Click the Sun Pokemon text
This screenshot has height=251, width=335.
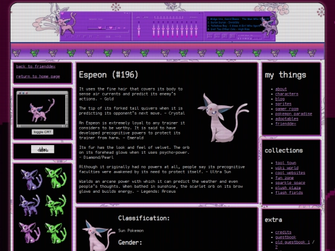click(131, 231)
